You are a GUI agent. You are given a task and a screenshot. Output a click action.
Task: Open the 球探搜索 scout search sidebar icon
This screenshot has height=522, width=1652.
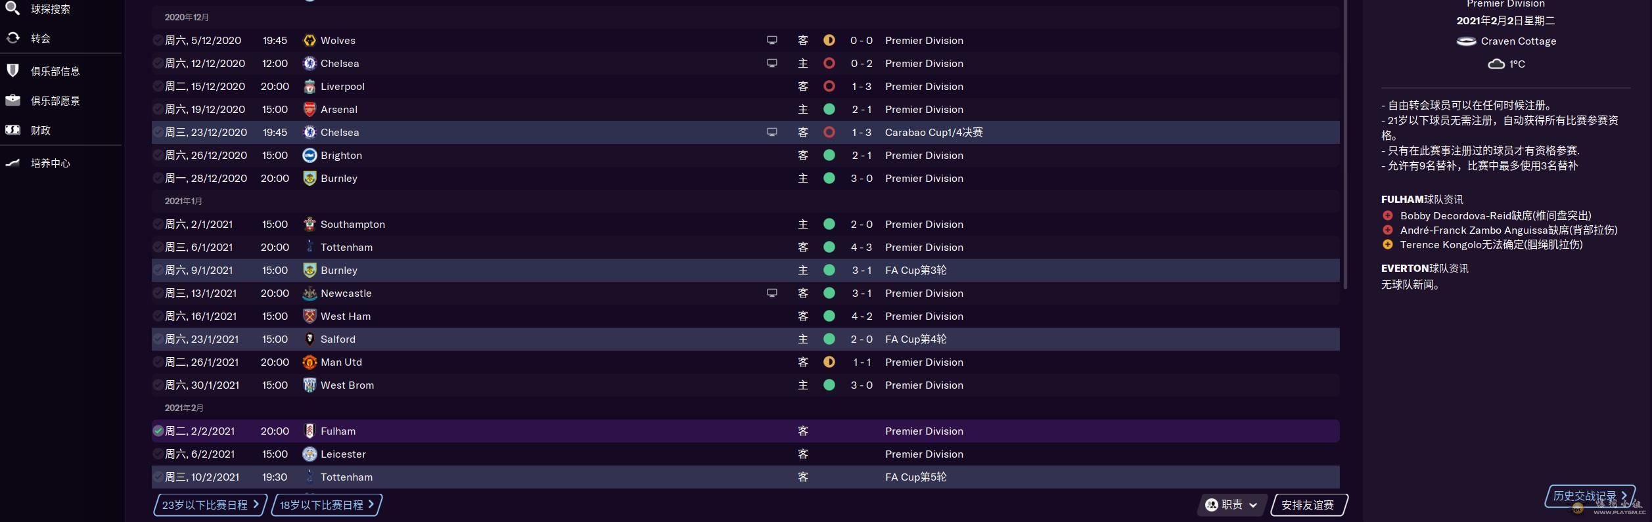[x=12, y=8]
